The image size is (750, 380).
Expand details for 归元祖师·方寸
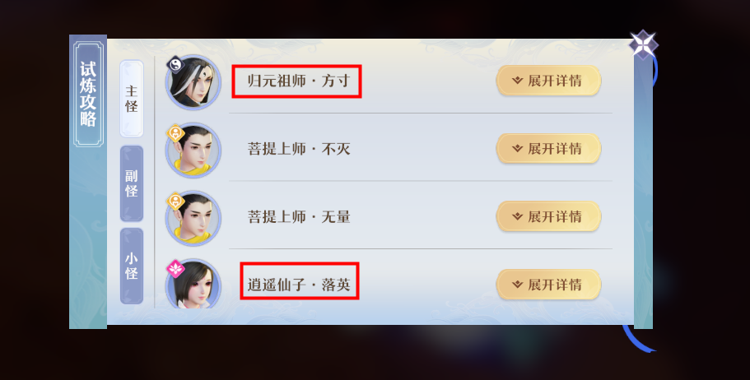[x=548, y=81]
